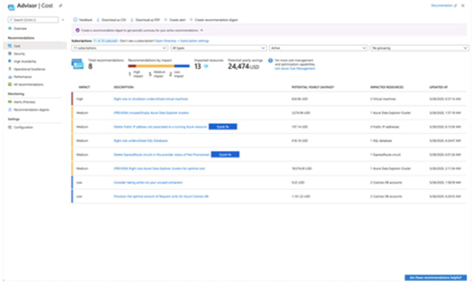
Task: Click the large cost card icon
Action: 77,64
